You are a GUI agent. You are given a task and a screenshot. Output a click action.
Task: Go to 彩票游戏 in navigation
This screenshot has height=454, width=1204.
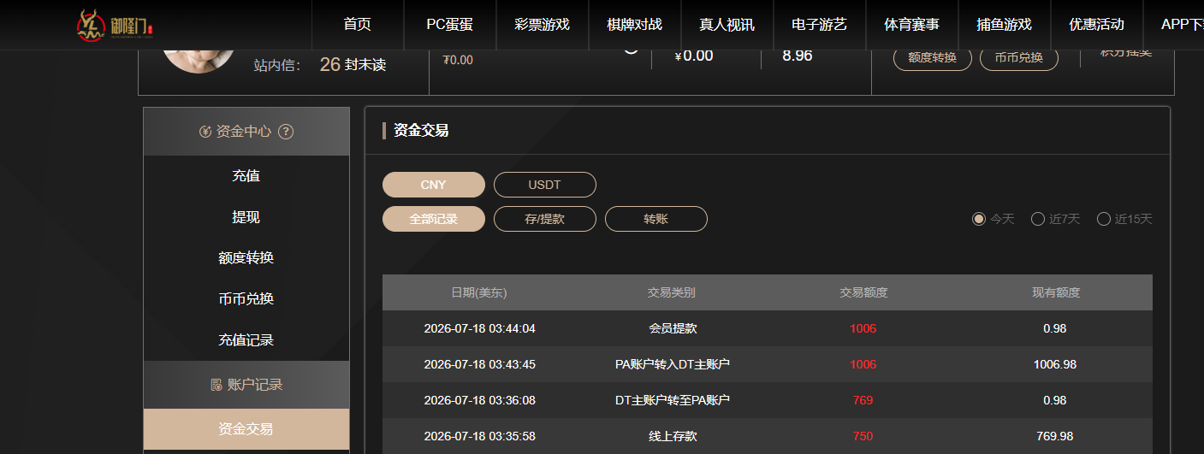pyautogui.click(x=543, y=25)
